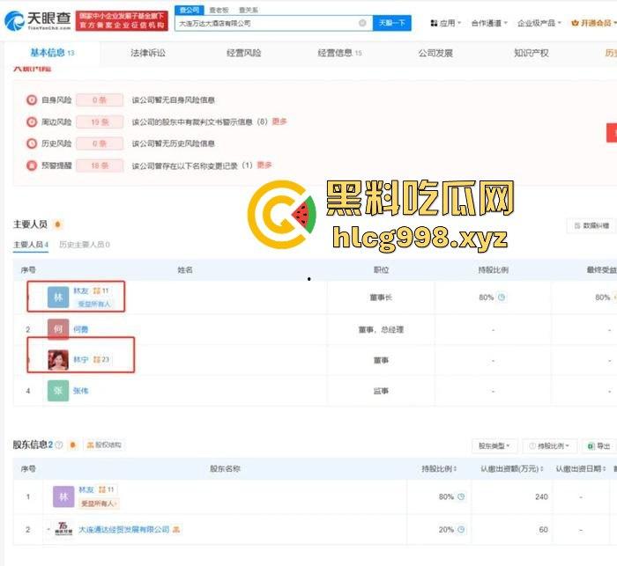Click 更多 link in 周边风险 row

point(279,121)
